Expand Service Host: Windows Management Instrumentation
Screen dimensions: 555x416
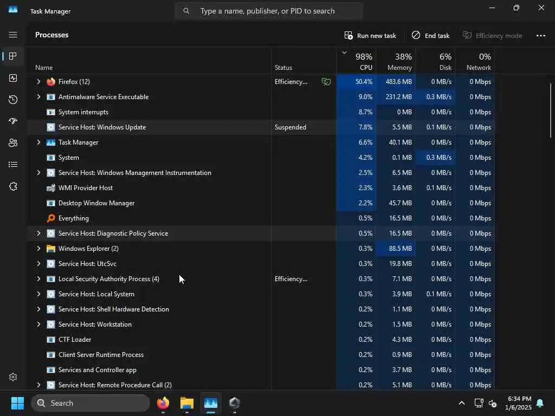38,173
